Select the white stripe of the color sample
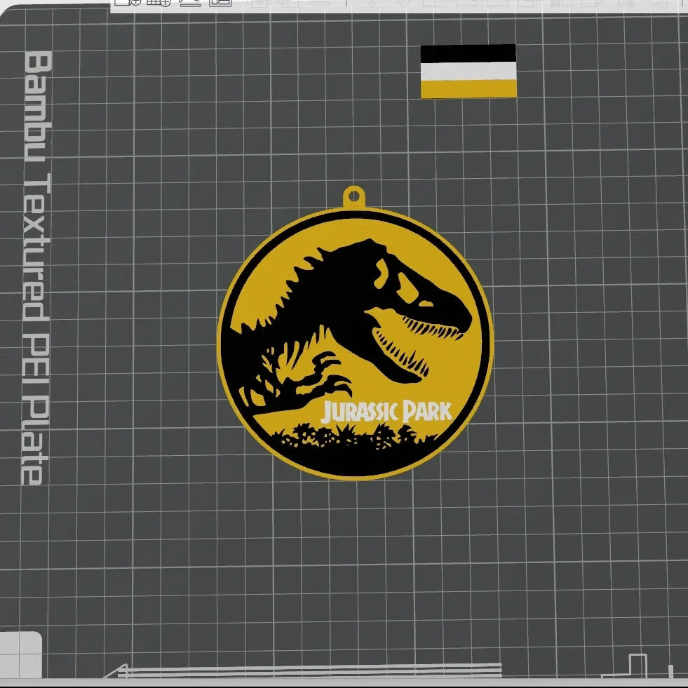The image size is (688, 688). click(x=468, y=71)
